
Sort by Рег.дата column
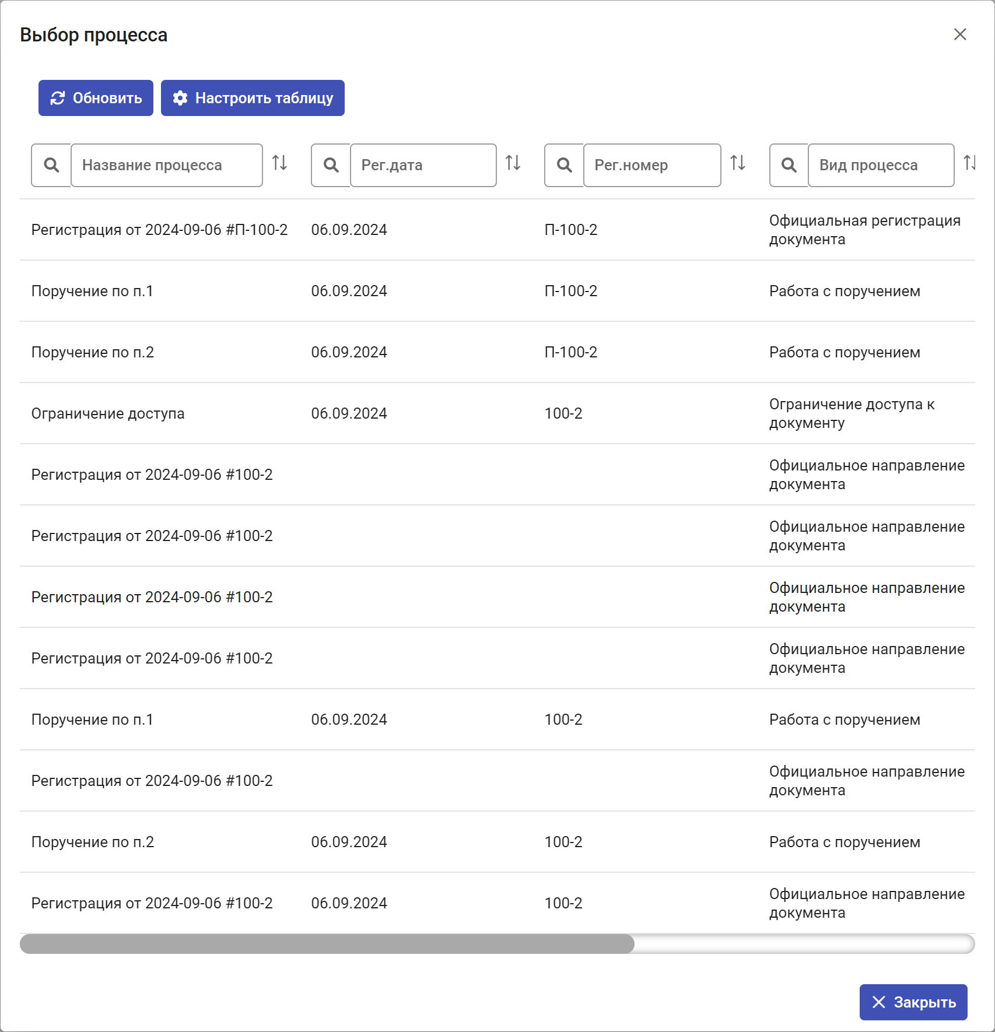513,163
